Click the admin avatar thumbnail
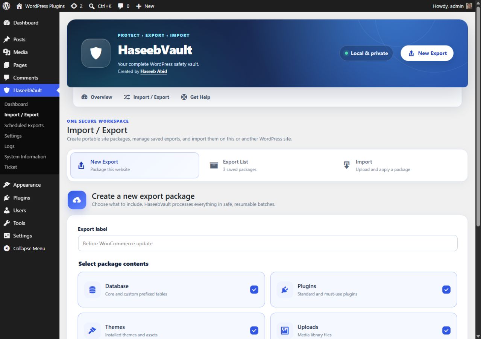481x339 pixels. pyautogui.click(x=469, y=6)
